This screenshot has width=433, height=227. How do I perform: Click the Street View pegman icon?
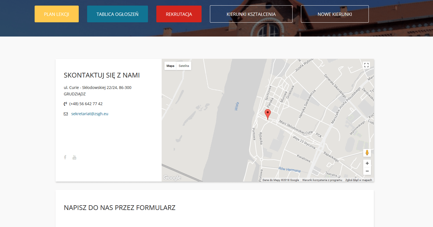(x=367, y=153)
